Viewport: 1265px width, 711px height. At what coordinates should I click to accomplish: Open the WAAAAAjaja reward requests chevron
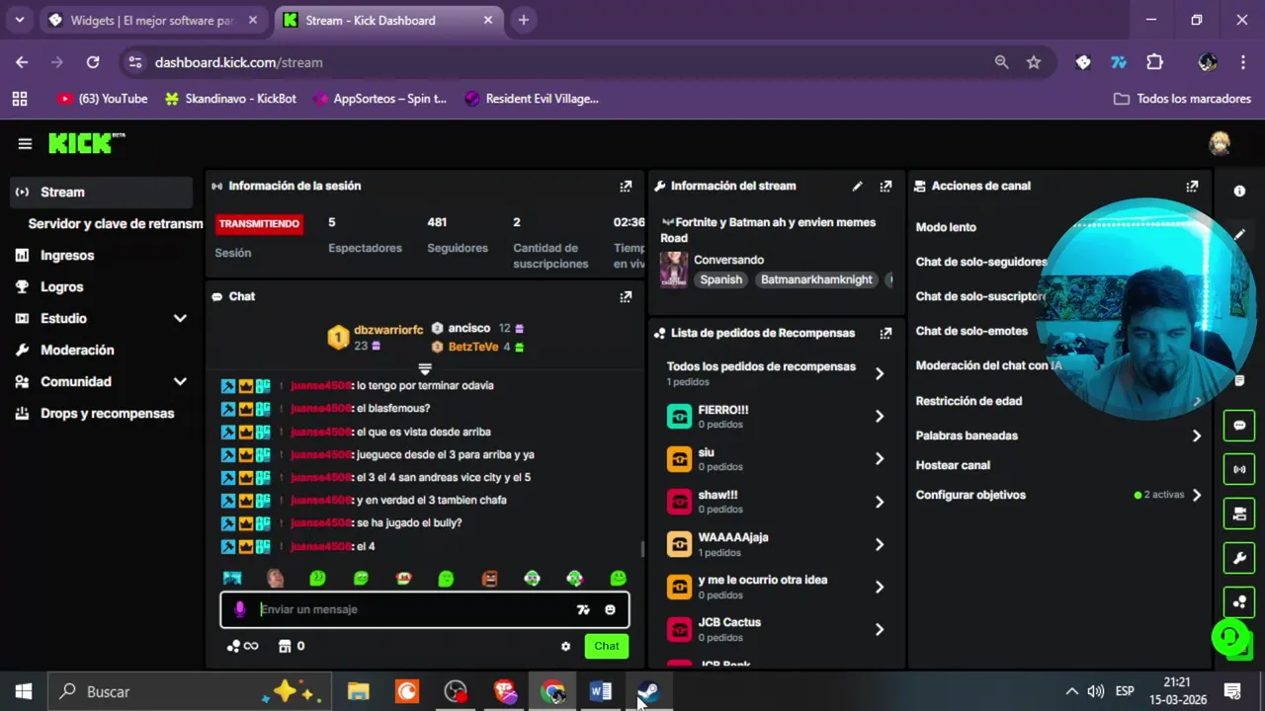(x=880, y=544)
